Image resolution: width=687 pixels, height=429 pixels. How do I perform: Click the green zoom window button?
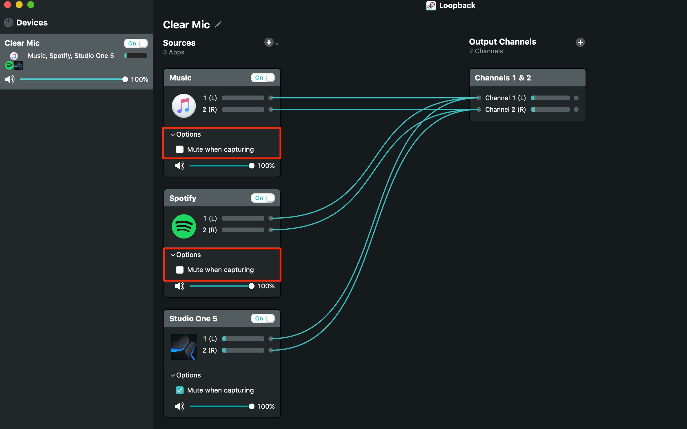31,4
